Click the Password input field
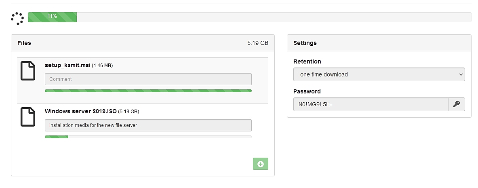The height and width of the screenshot is (188, 478). [x=371, y=104]
